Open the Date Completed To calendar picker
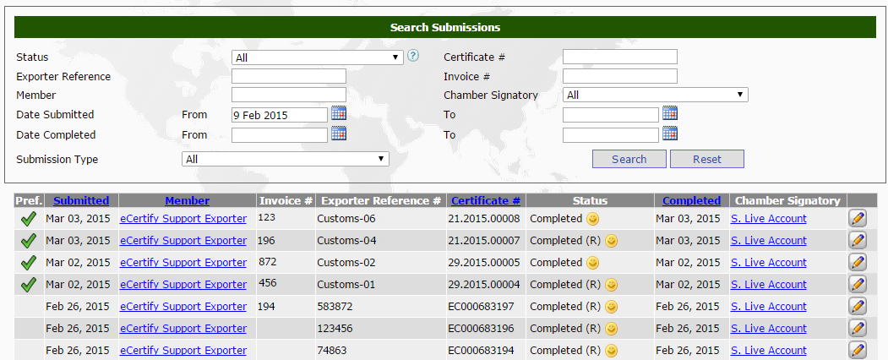The image size is (888, 360). point(670,134)
